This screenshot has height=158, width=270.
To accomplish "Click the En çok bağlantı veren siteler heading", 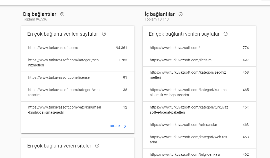I will tap(59, 146).
